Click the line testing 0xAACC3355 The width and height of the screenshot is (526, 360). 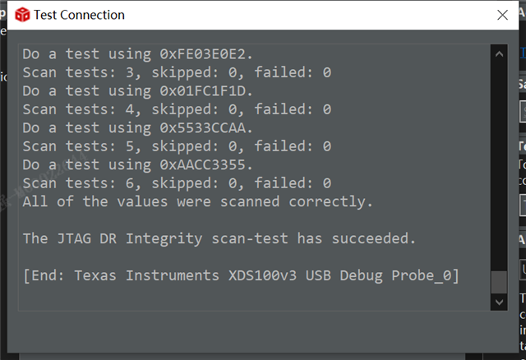click(137, 164)
